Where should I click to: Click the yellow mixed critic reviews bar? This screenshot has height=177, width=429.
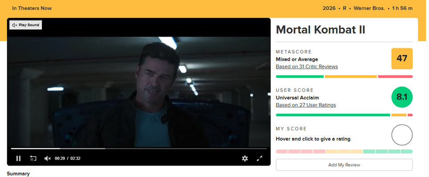351,77
